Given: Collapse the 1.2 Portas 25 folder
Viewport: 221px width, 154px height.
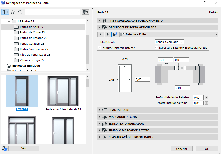Looking at the screenshot, I should [9, 21].
